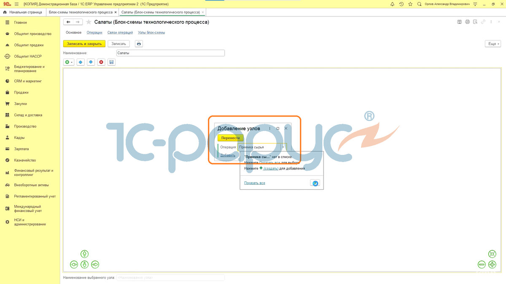Image resolution: width=506 pixels, height=284 pixels.
Task: Open the Закупки sidebar section
Action: (20, 104)
